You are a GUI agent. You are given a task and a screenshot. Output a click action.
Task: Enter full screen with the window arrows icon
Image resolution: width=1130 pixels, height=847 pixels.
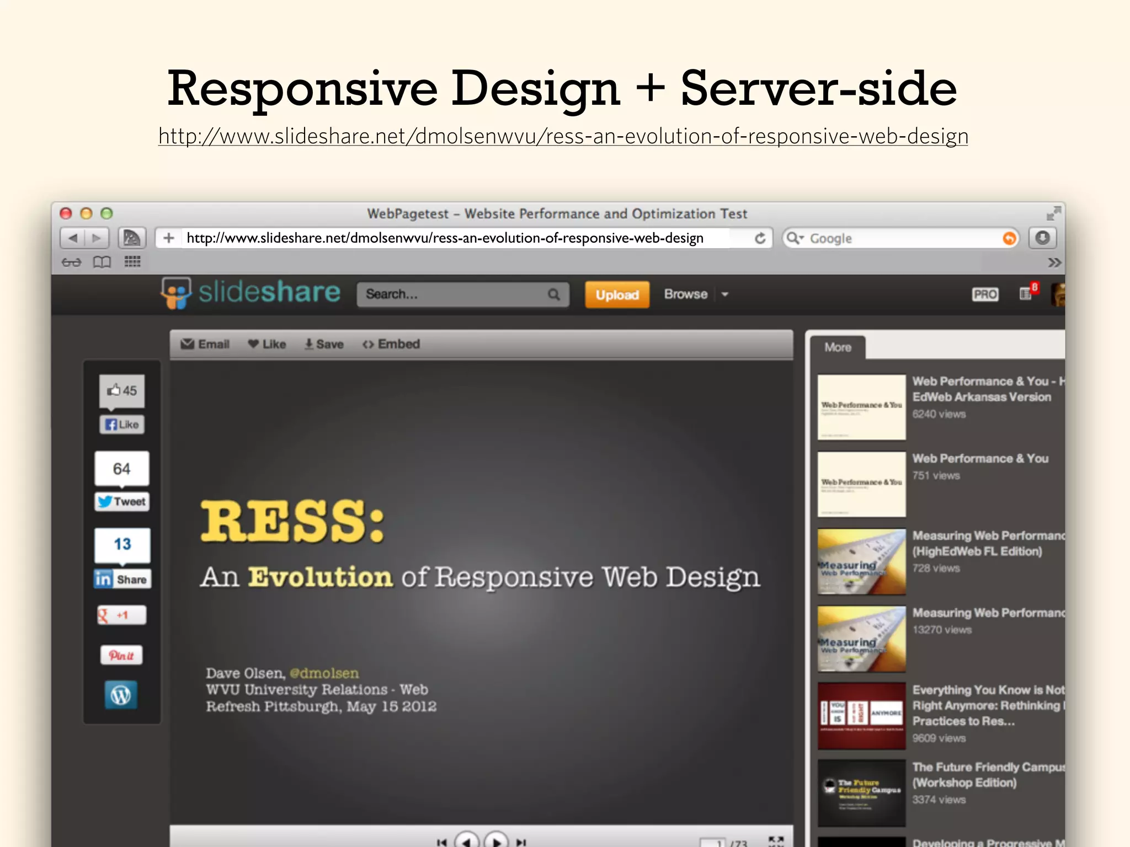(x=1053, y=213)
